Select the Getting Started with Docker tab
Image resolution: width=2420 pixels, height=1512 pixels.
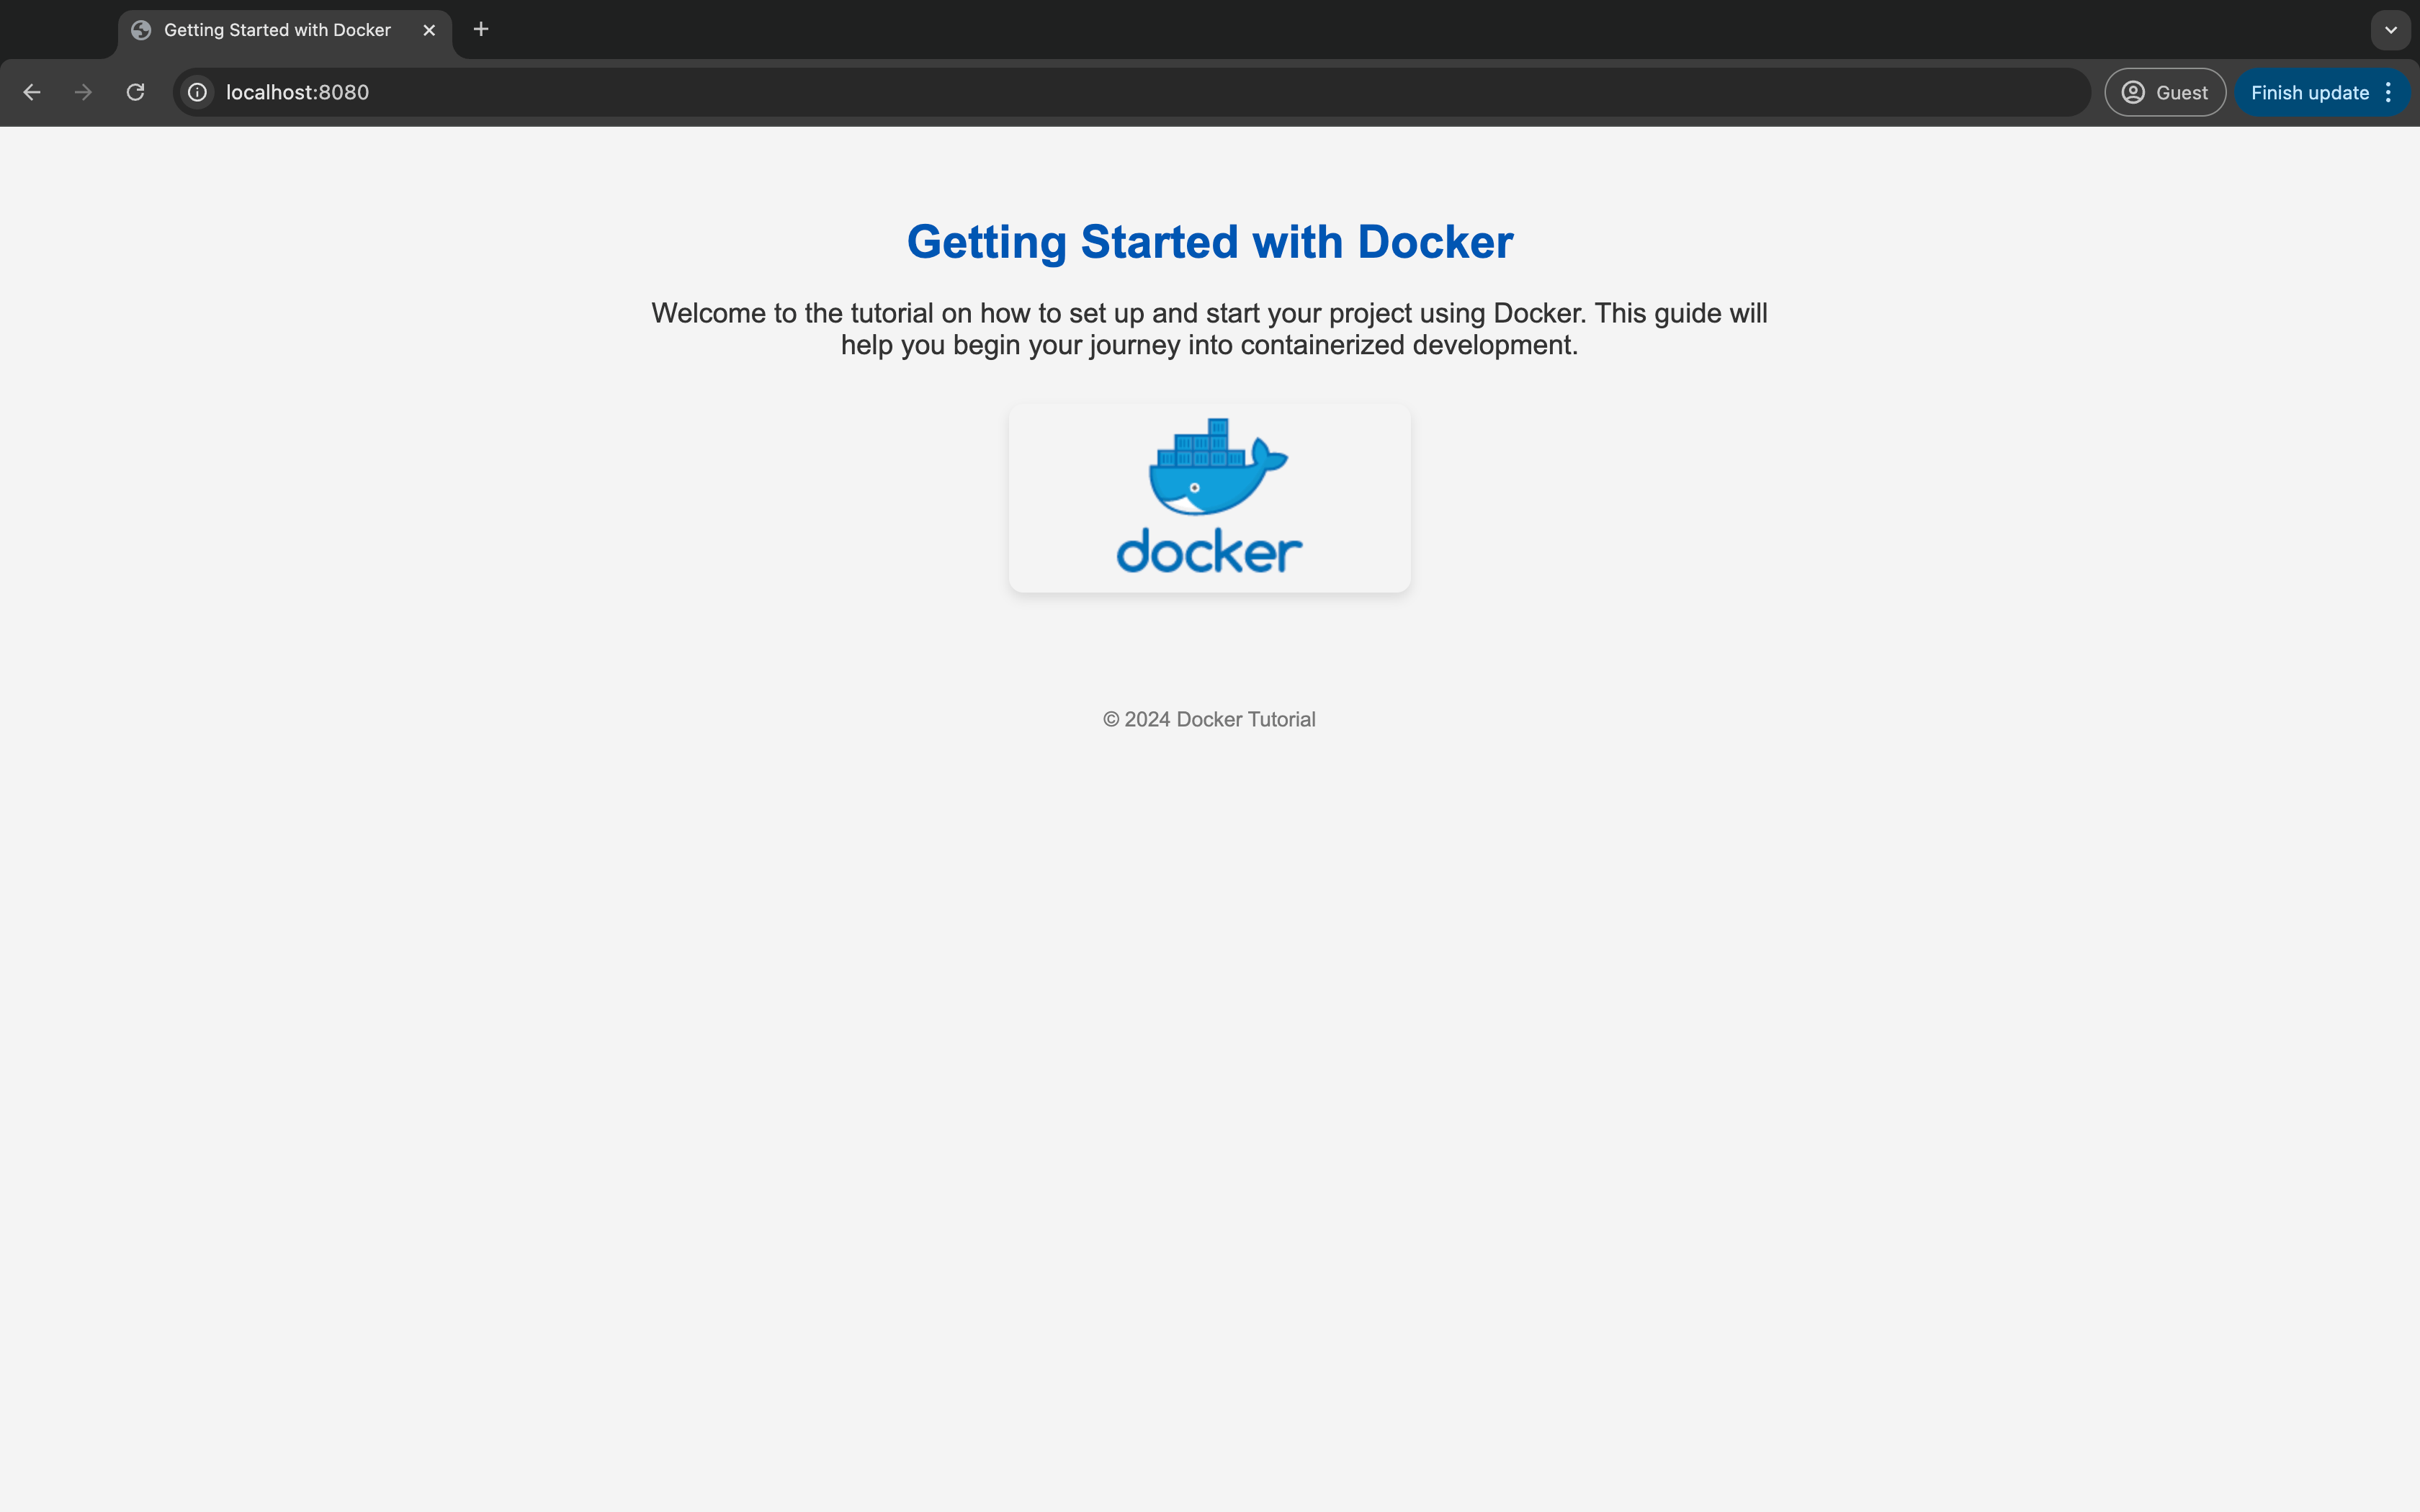[x=277, y=30]
